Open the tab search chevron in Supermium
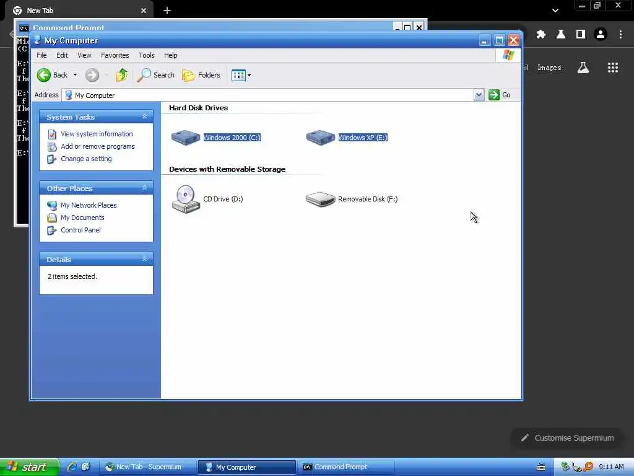 555,11
